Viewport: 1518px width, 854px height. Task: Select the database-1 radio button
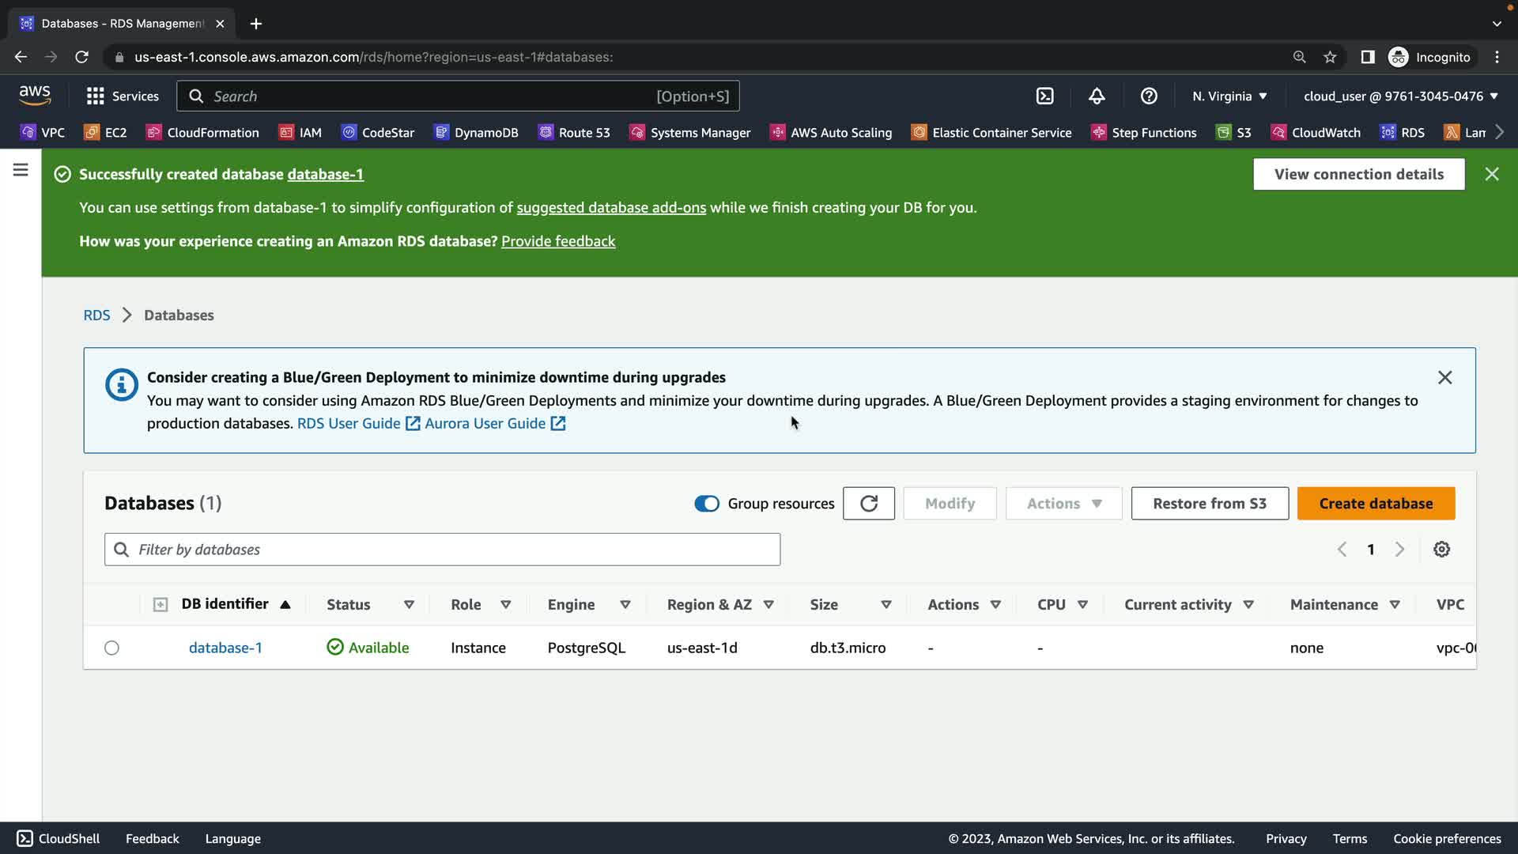pos(111,648)
